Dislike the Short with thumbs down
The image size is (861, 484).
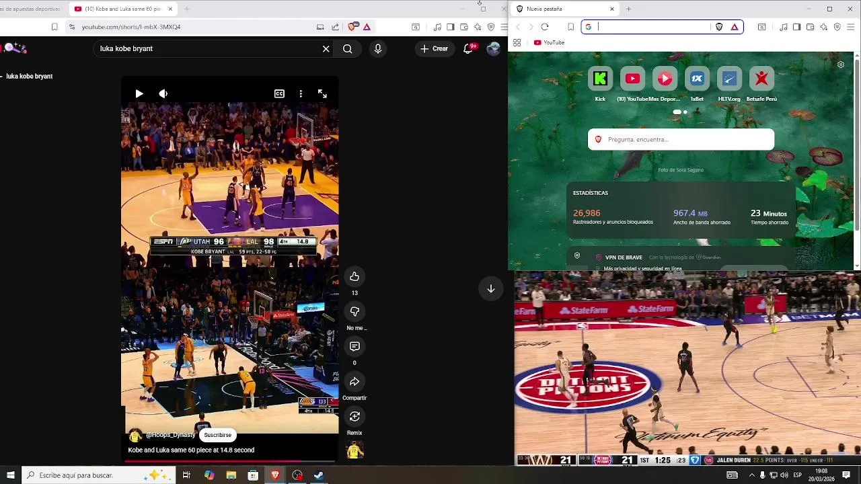(354, 311)
